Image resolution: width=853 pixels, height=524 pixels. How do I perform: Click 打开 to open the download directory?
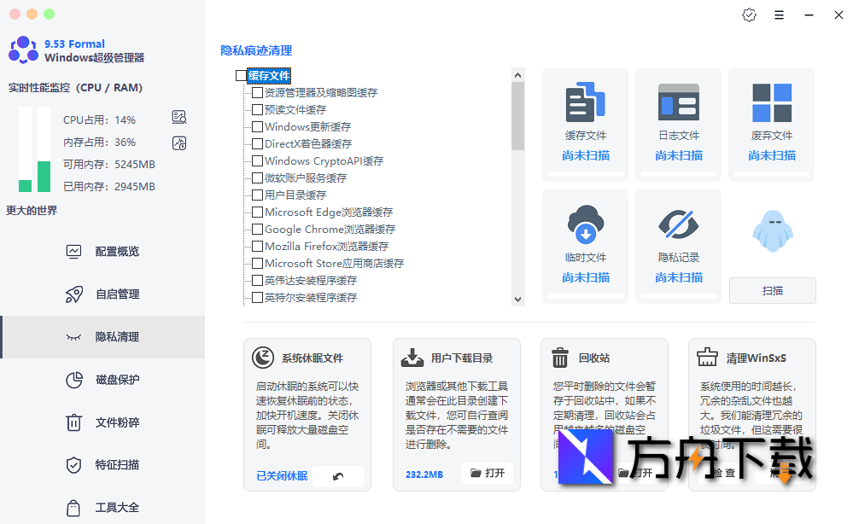coord(487,474)
